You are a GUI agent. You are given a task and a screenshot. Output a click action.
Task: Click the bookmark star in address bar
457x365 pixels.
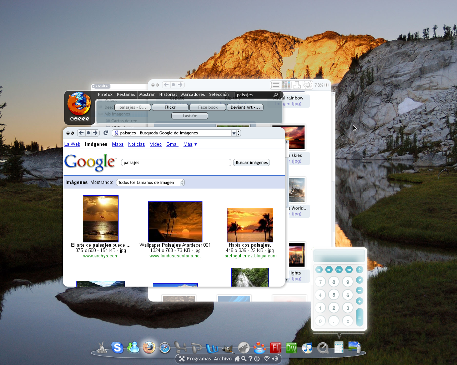(234, 133)
